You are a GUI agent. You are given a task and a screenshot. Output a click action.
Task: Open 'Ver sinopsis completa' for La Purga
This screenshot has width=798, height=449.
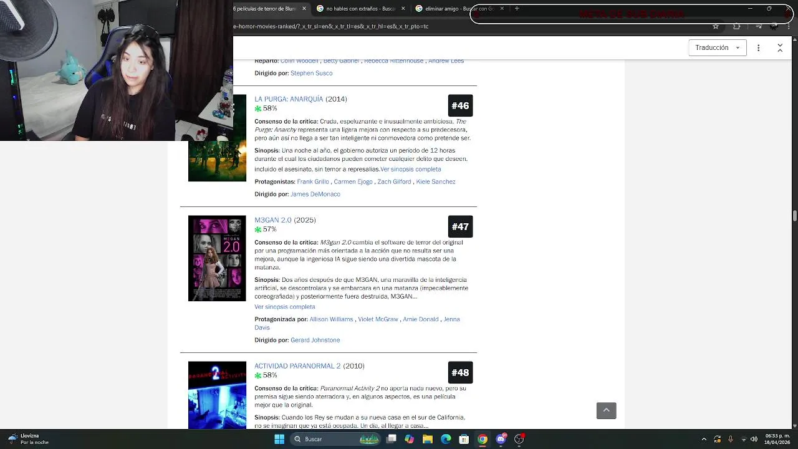[411, 169]
